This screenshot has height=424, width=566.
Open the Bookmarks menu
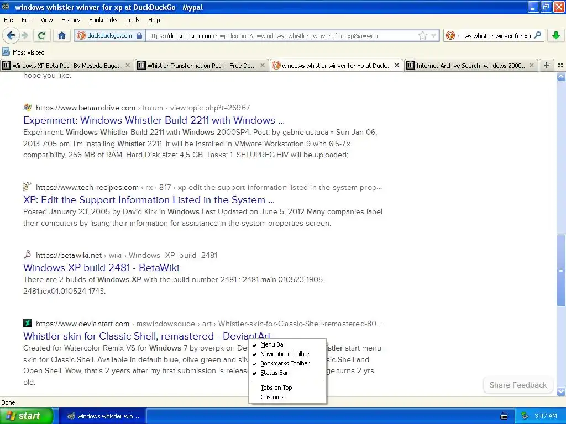tap(103, 20)
